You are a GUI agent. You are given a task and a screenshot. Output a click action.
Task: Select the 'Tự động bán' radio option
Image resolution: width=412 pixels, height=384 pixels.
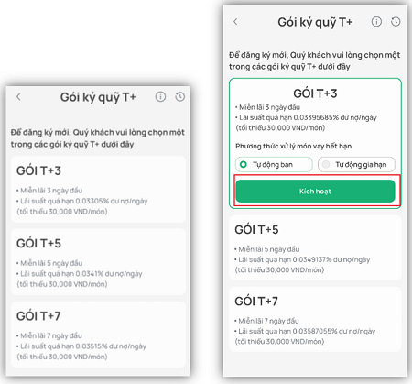click(x=274, y=165)
